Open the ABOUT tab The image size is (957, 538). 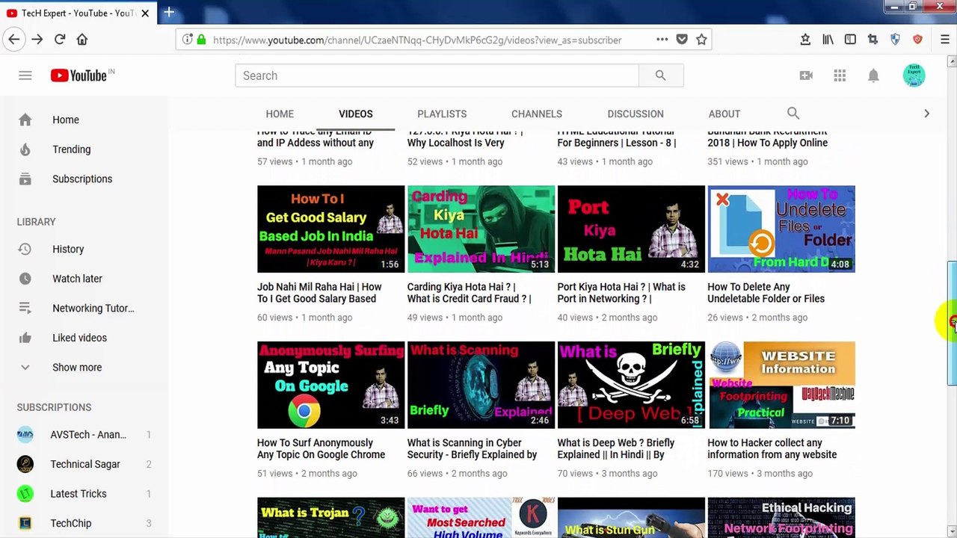(x=724, y=114)
